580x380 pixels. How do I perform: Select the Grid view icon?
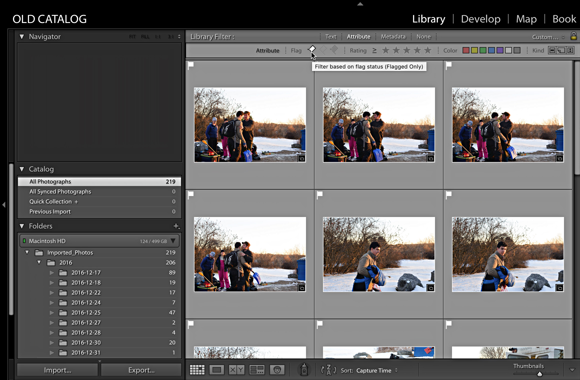point(197,370)
